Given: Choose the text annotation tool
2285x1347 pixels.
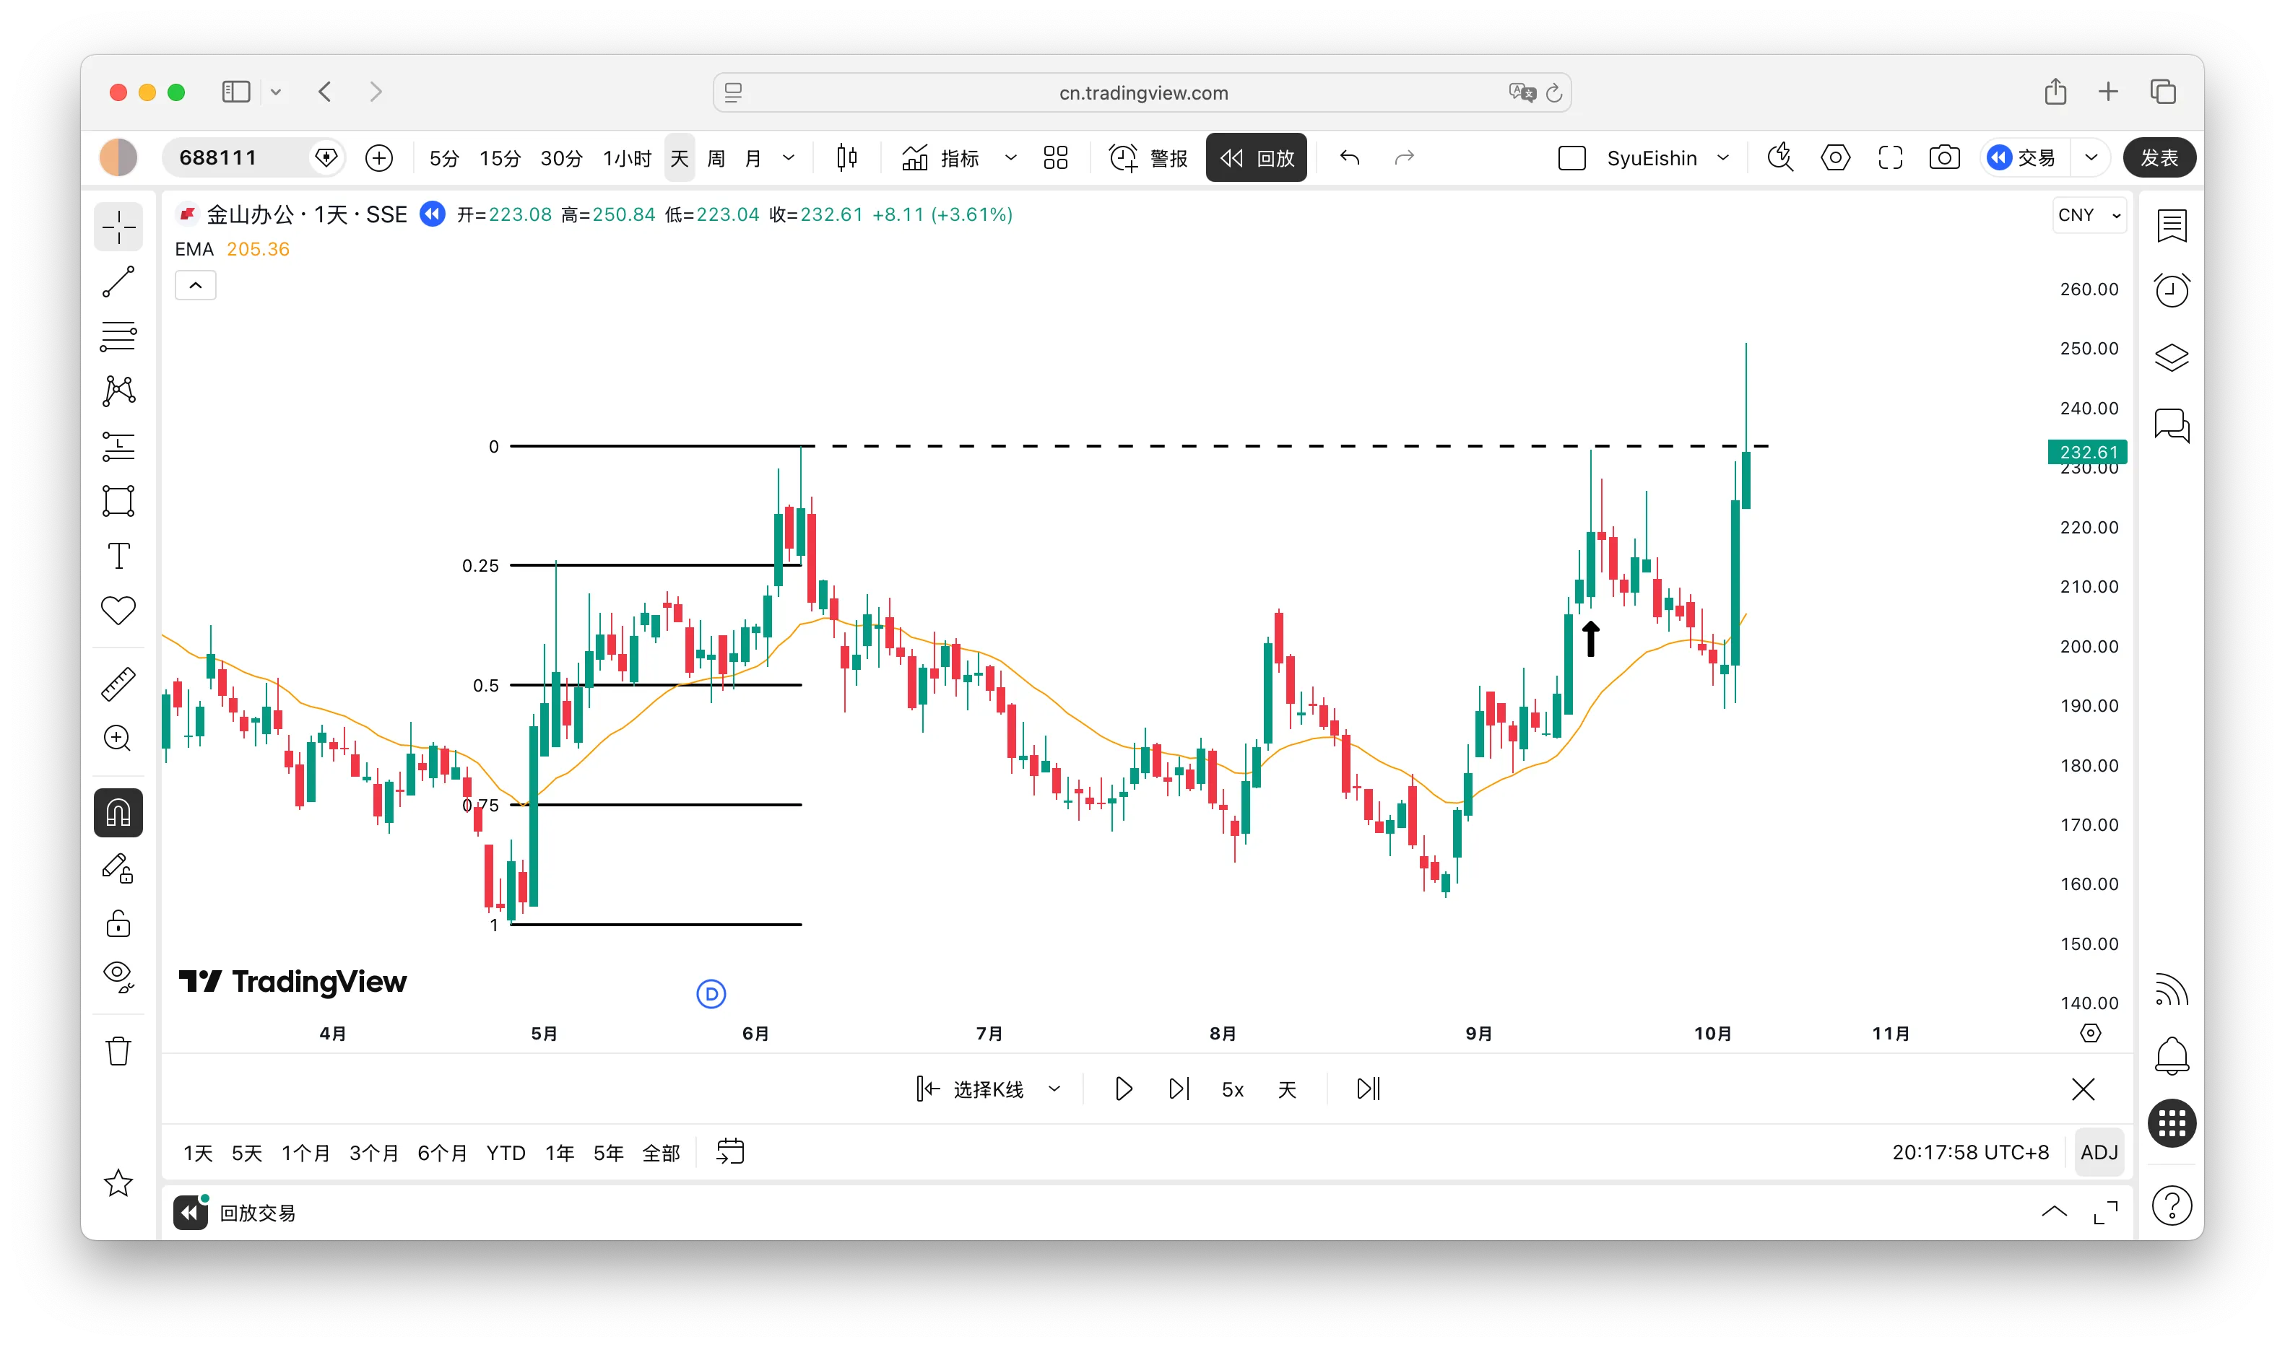Looking at the screenshot, I should 118,556.
